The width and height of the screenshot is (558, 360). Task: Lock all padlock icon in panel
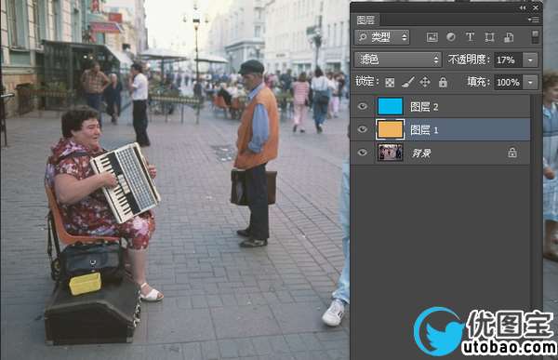tap(443, 83)
